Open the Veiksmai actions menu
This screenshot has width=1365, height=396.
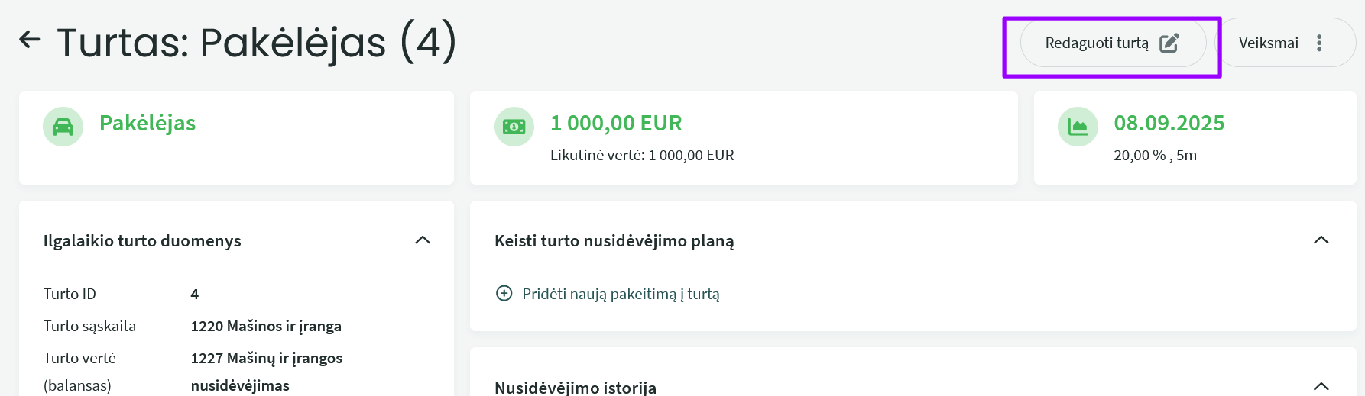point(1269,43)
